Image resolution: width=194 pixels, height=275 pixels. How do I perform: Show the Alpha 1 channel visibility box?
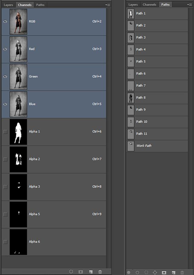click(x=5, y=132)
